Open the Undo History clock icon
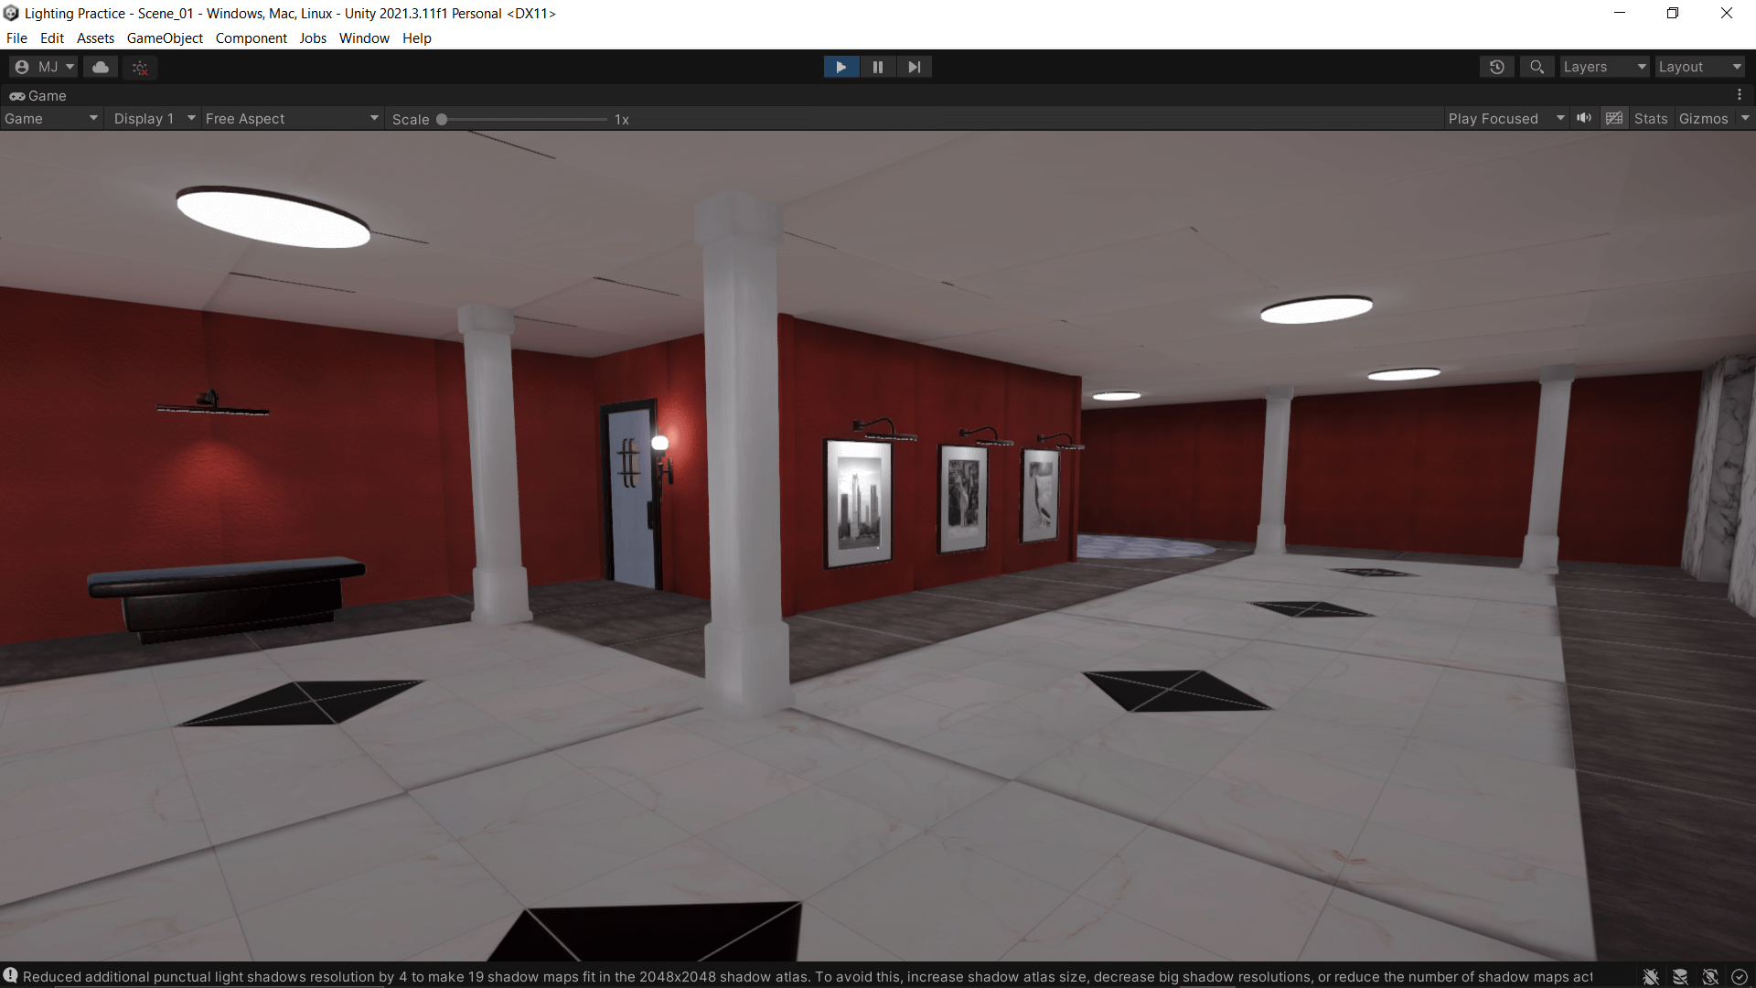1756x988 pixels. (x=1496, y=67)
